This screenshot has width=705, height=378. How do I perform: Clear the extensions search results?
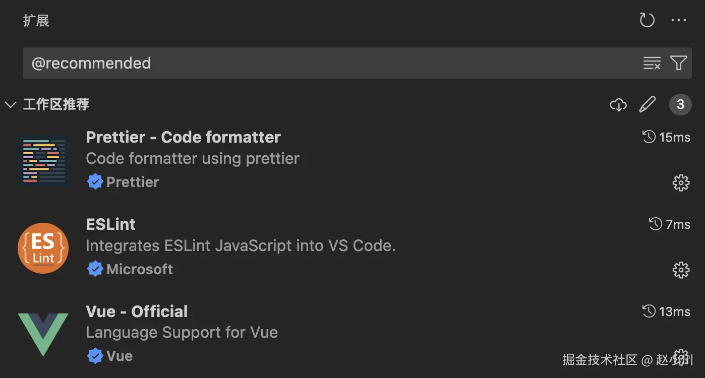point(652,63)
